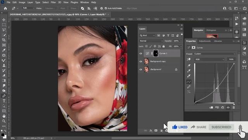Open the Fill value dropdown arrow
This screenshot has height=140, width=248.
181,46
